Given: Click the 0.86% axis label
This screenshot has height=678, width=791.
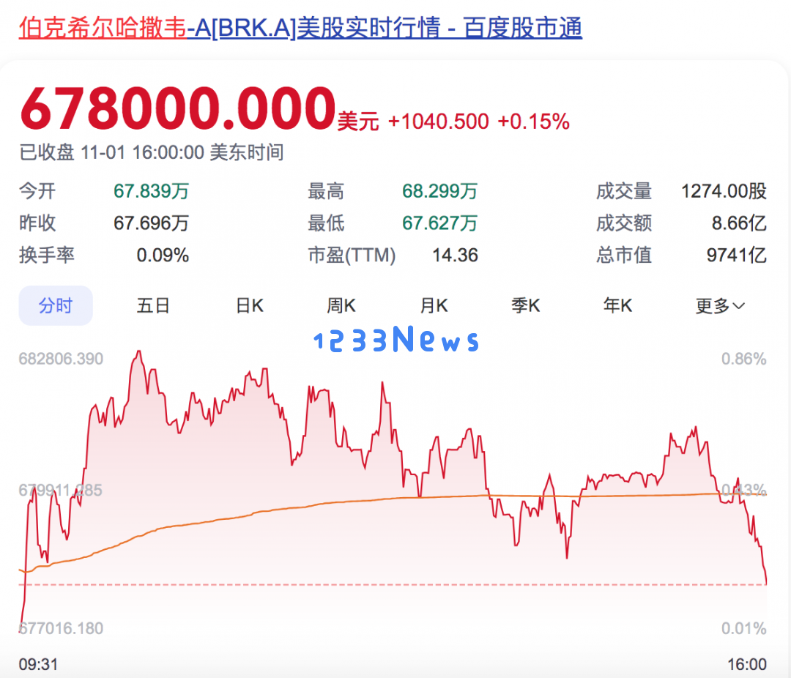Looking at the screenshot, I should pyautogui.click(x=743, y=359).
